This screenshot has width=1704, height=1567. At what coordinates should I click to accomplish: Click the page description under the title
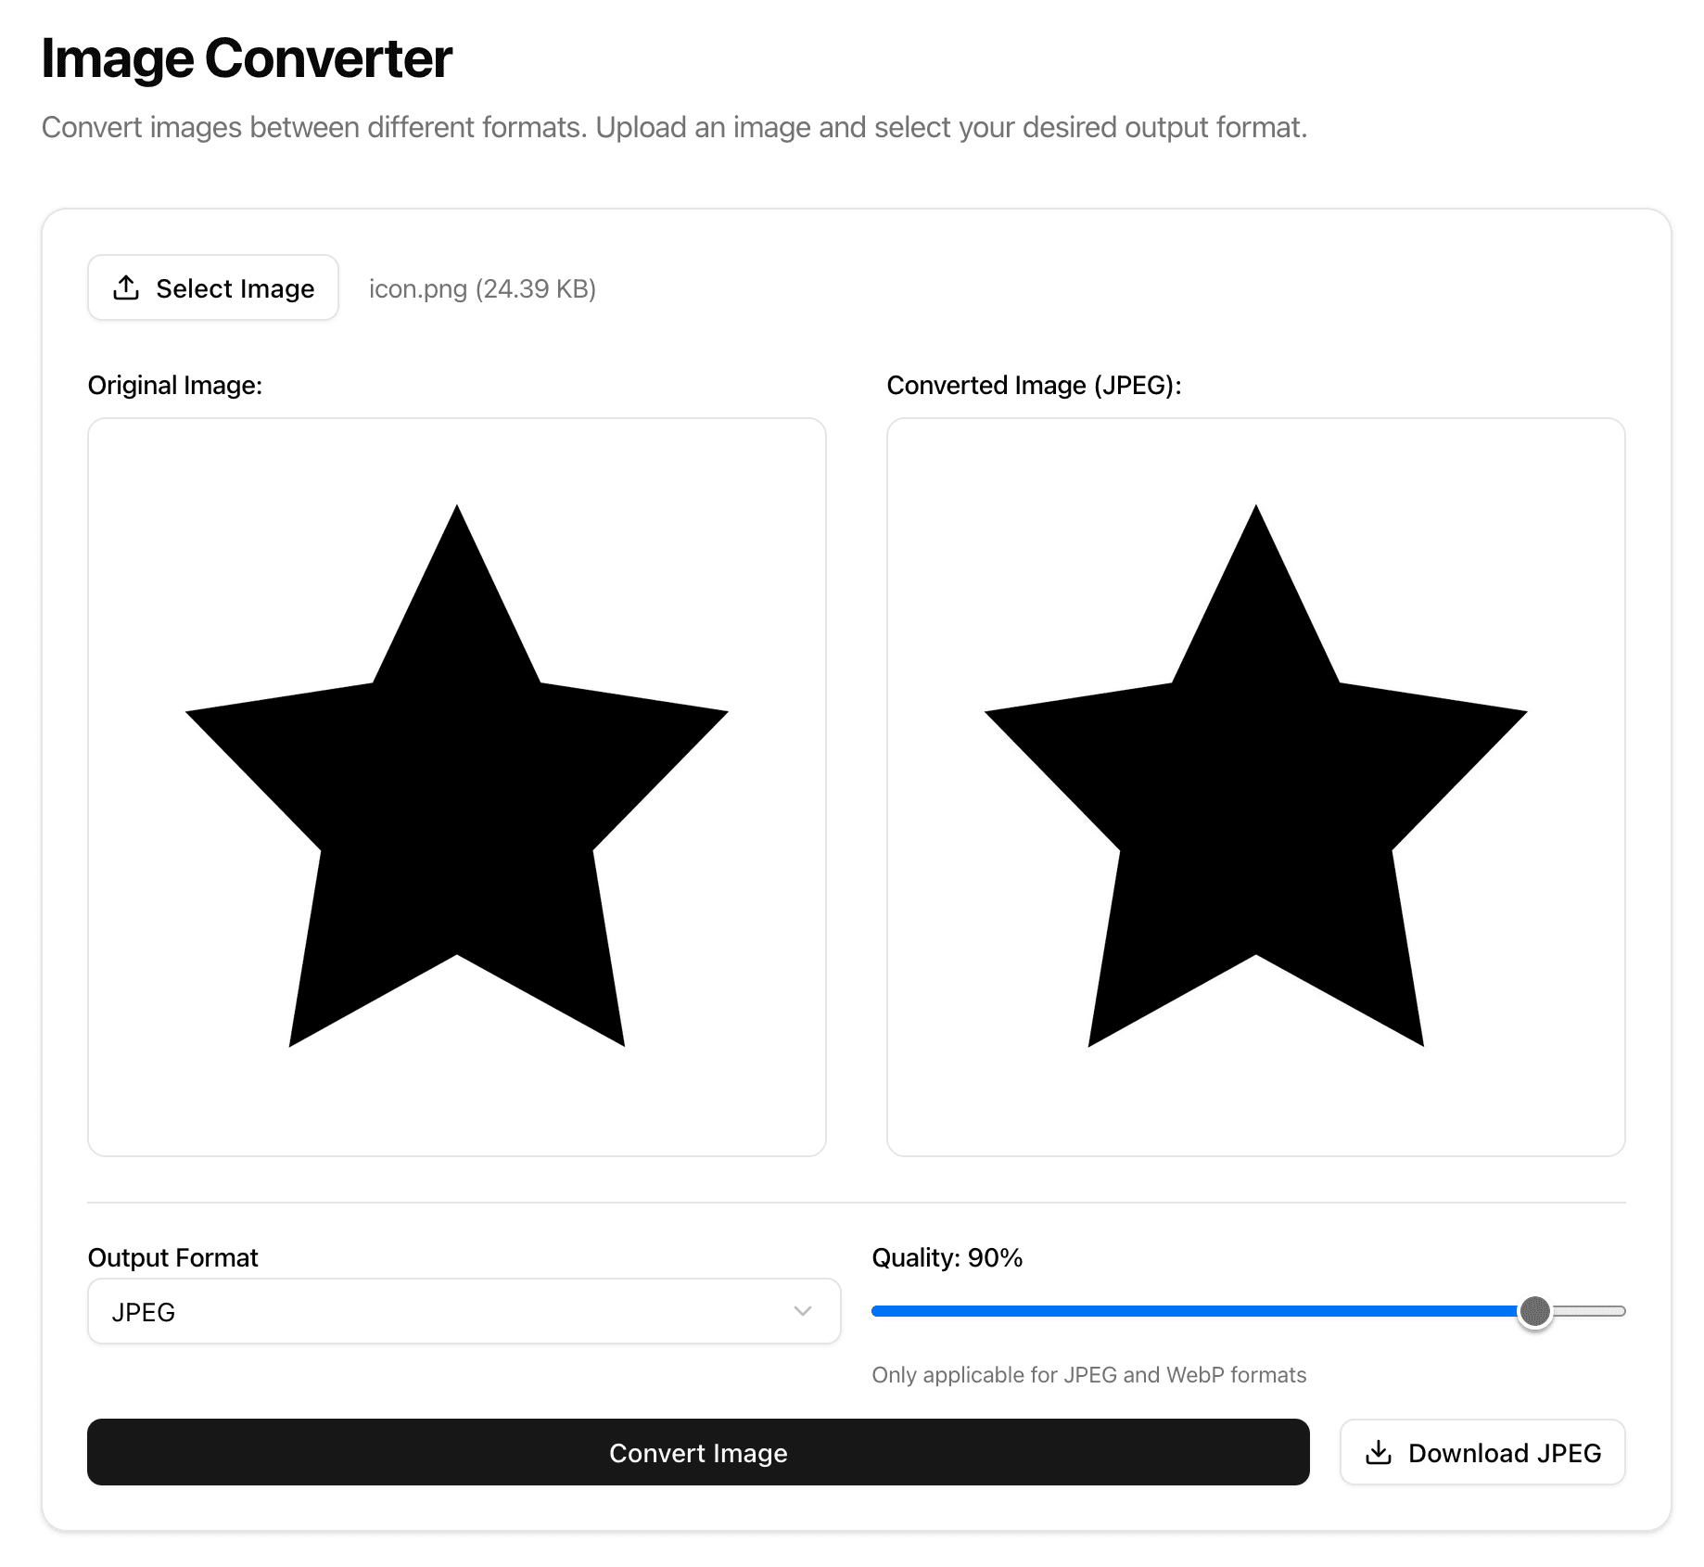tap(674, 127)
